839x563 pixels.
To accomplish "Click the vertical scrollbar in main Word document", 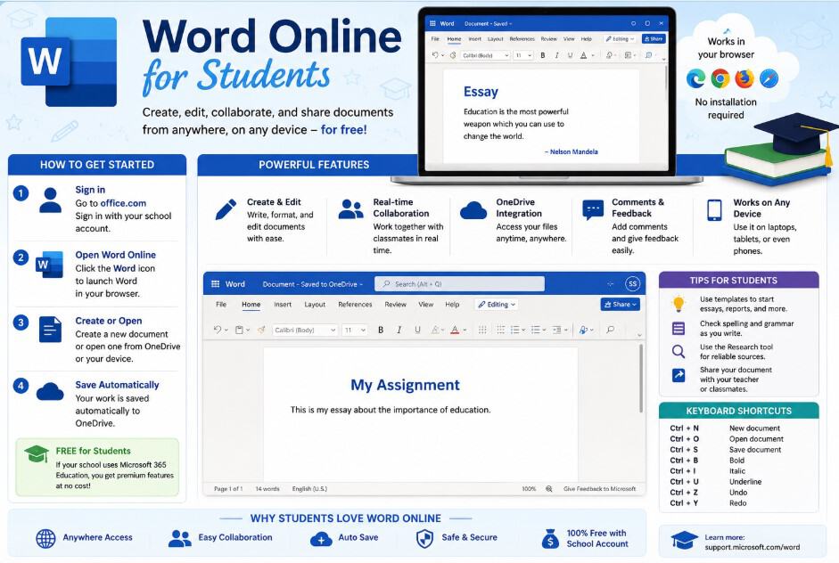I will 640,379.
